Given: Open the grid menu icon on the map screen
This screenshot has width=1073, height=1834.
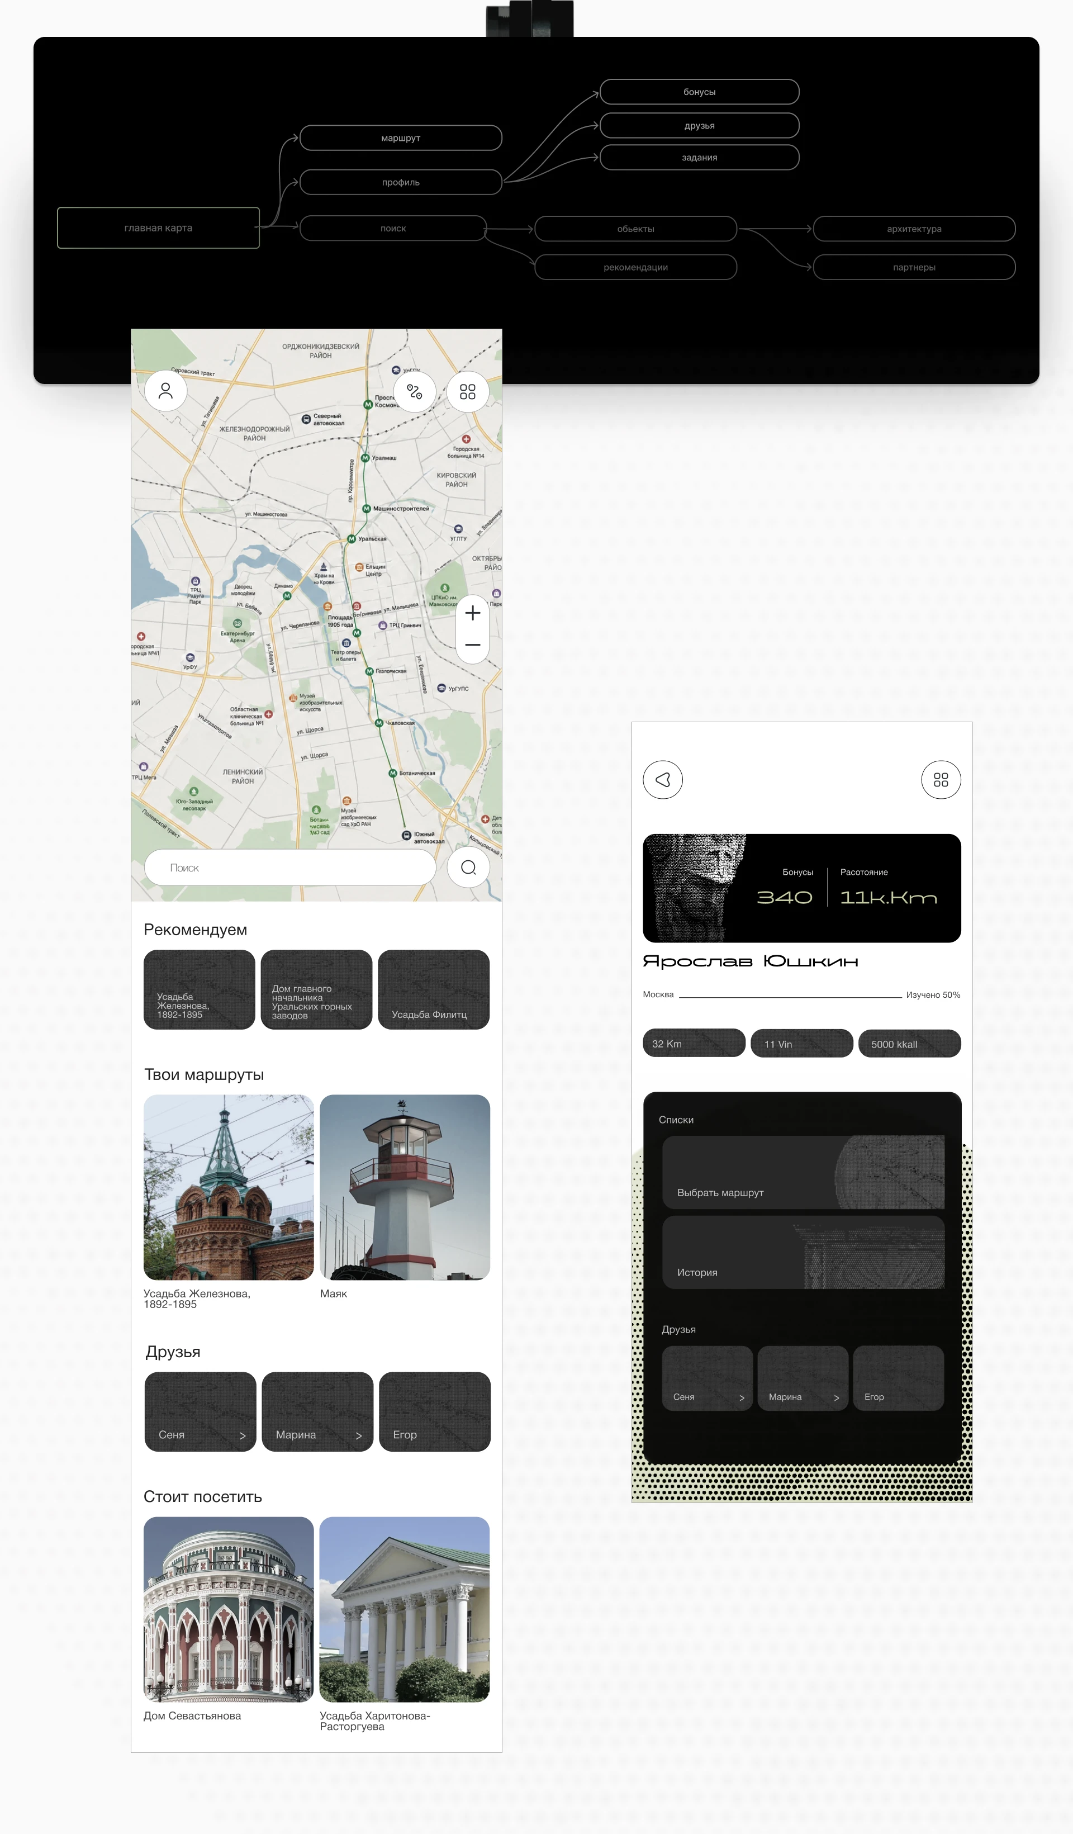Looking at the screenshot, I should [x=468, y=391].
